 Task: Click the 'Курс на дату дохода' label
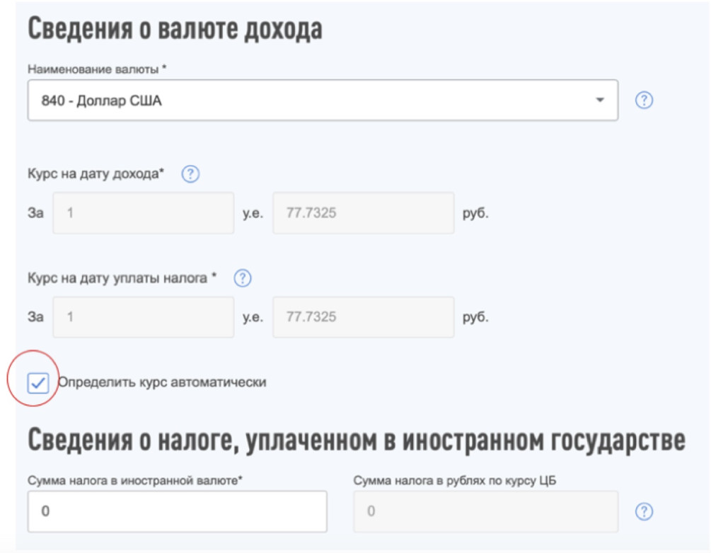(x=96, y=174)
